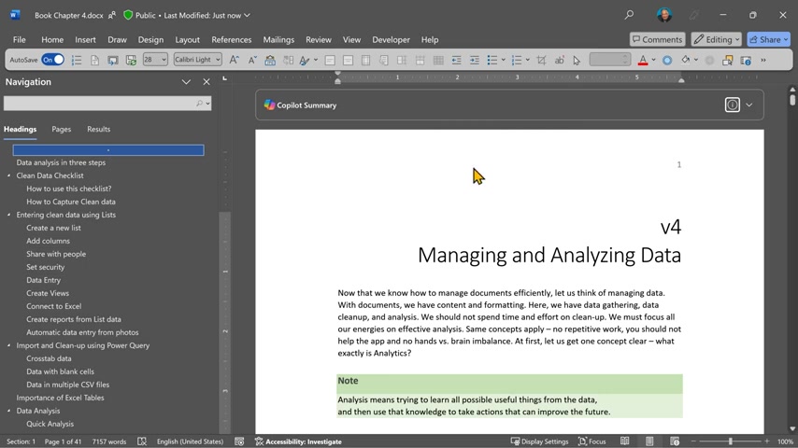Click the numbered list icon beside AutoSave
This screenshot has width=798, height=448.
(77, 61)
